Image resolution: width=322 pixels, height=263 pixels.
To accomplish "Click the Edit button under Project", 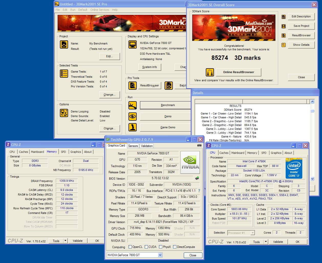I will tap(109, 56).
